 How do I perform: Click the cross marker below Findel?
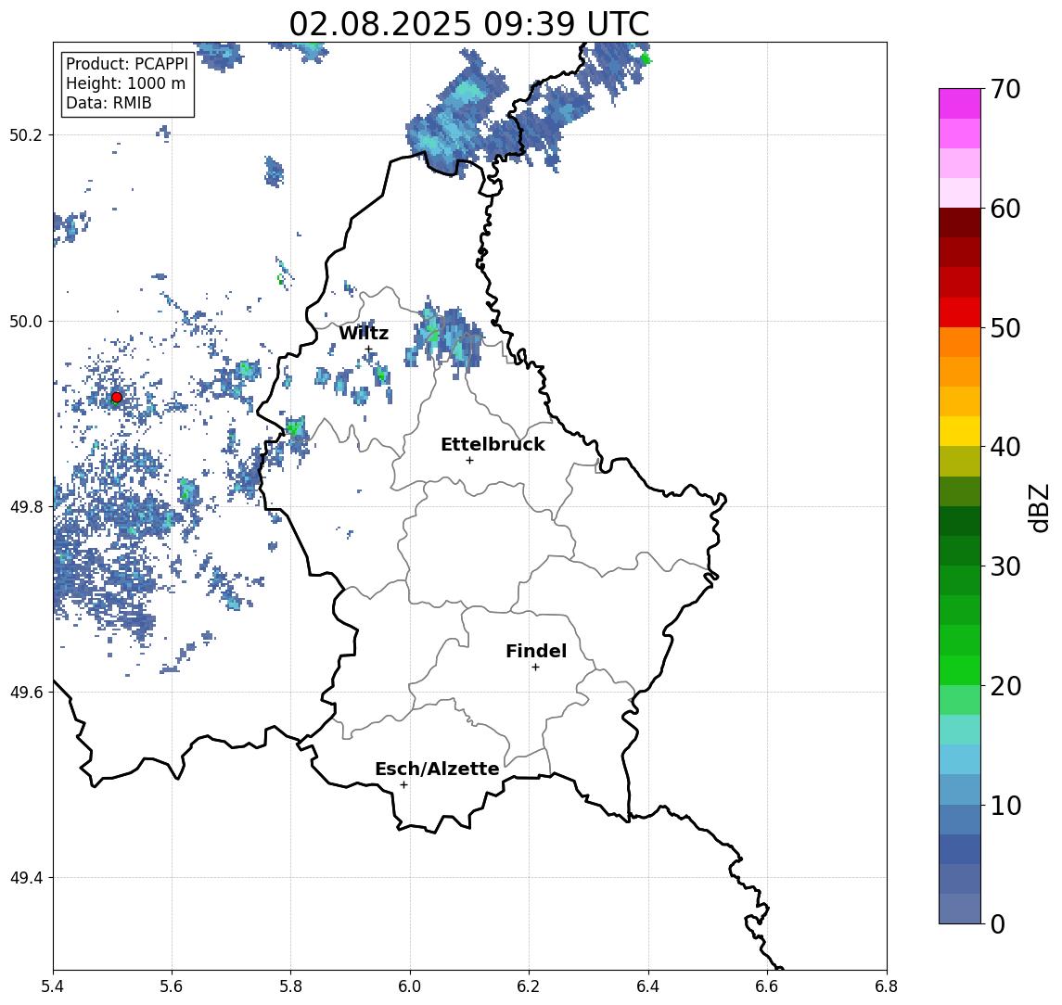click(535, 668)
